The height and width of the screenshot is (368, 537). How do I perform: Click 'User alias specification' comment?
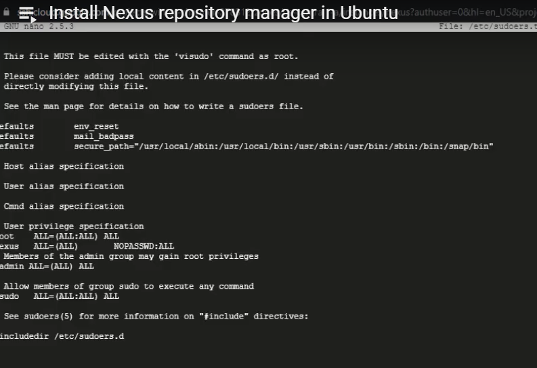coord(64,186)
